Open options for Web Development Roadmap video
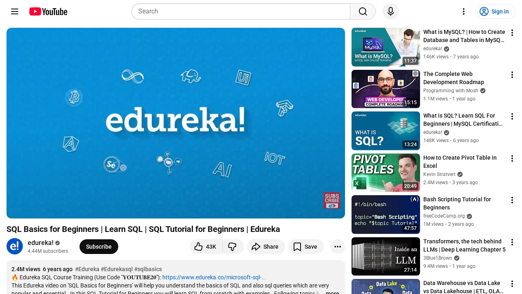The width and height of the screenshot is (522, 294). (512, 75)
